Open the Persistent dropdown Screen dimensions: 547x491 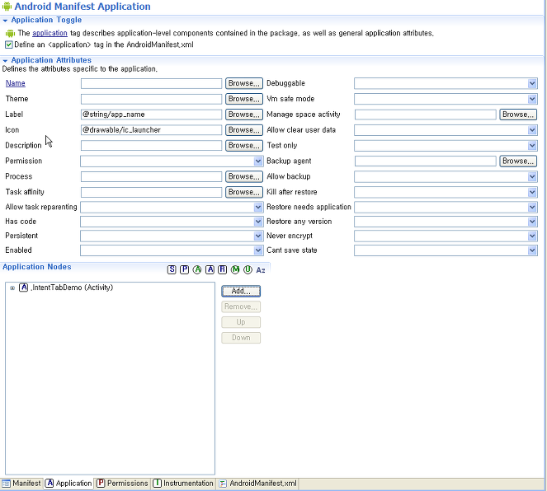coord(257,236)
